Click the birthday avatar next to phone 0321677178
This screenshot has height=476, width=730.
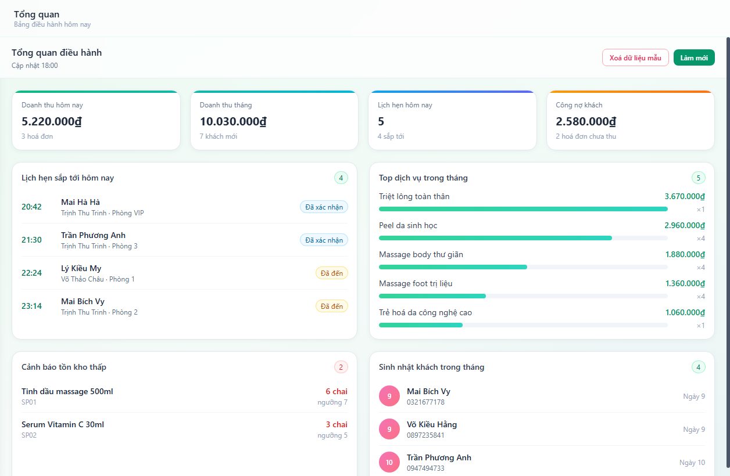[x=389, y=396]
